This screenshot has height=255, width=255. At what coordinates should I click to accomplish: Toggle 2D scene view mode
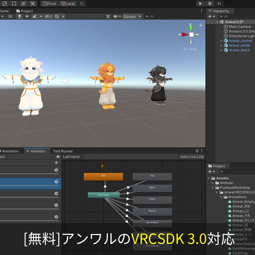(x=10, y=16)
